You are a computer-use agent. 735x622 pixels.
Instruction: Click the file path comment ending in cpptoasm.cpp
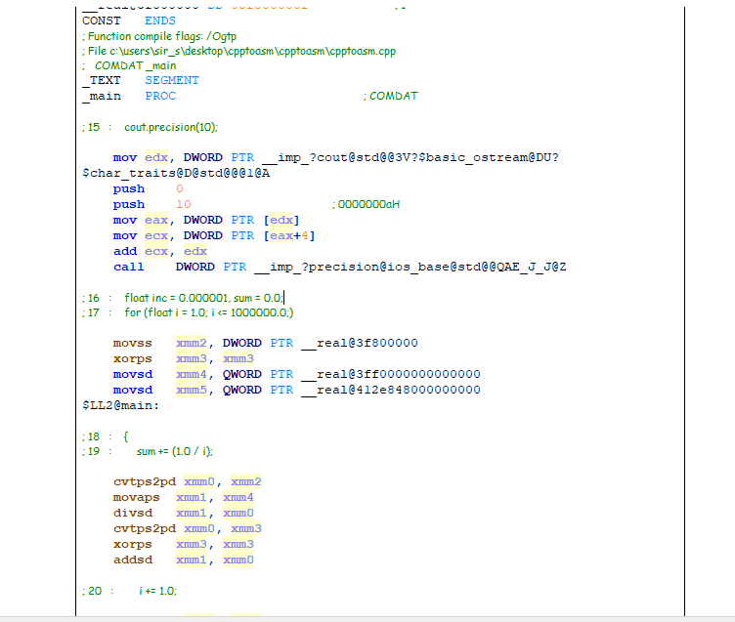coord(238,51)
